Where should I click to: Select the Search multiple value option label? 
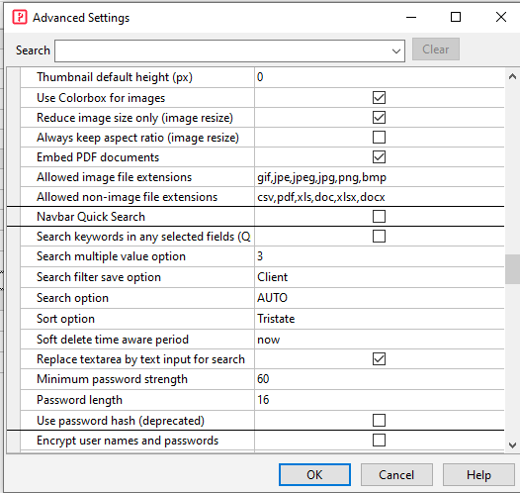(111, 256)
